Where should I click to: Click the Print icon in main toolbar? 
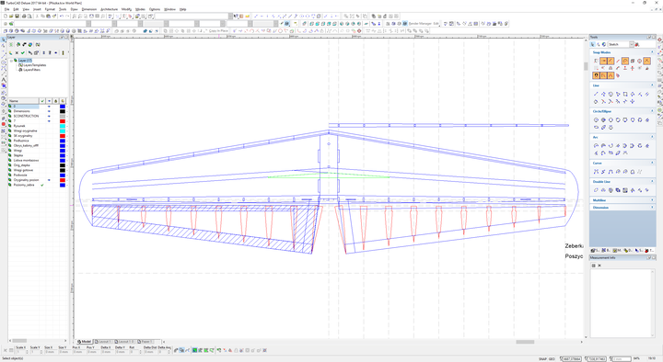pyautogui.click(x=24, y=16)
